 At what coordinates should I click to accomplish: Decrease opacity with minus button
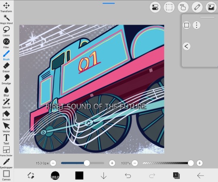(x=135, y=163)
